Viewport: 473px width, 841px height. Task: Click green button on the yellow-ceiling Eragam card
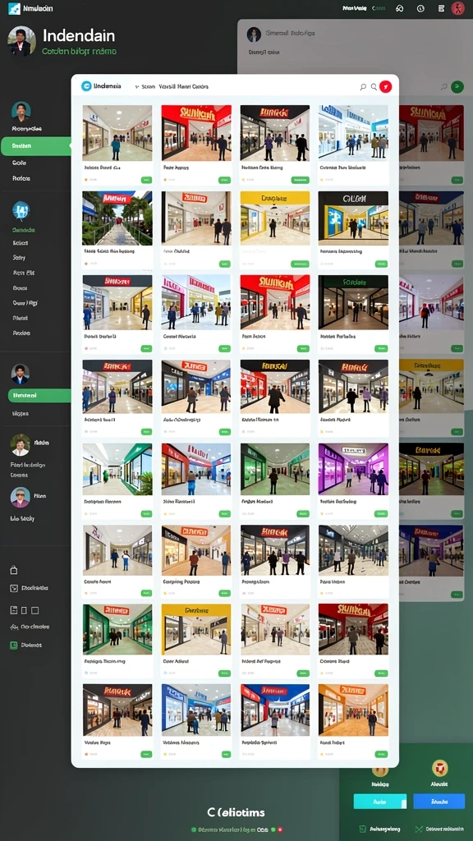[300, 264]
